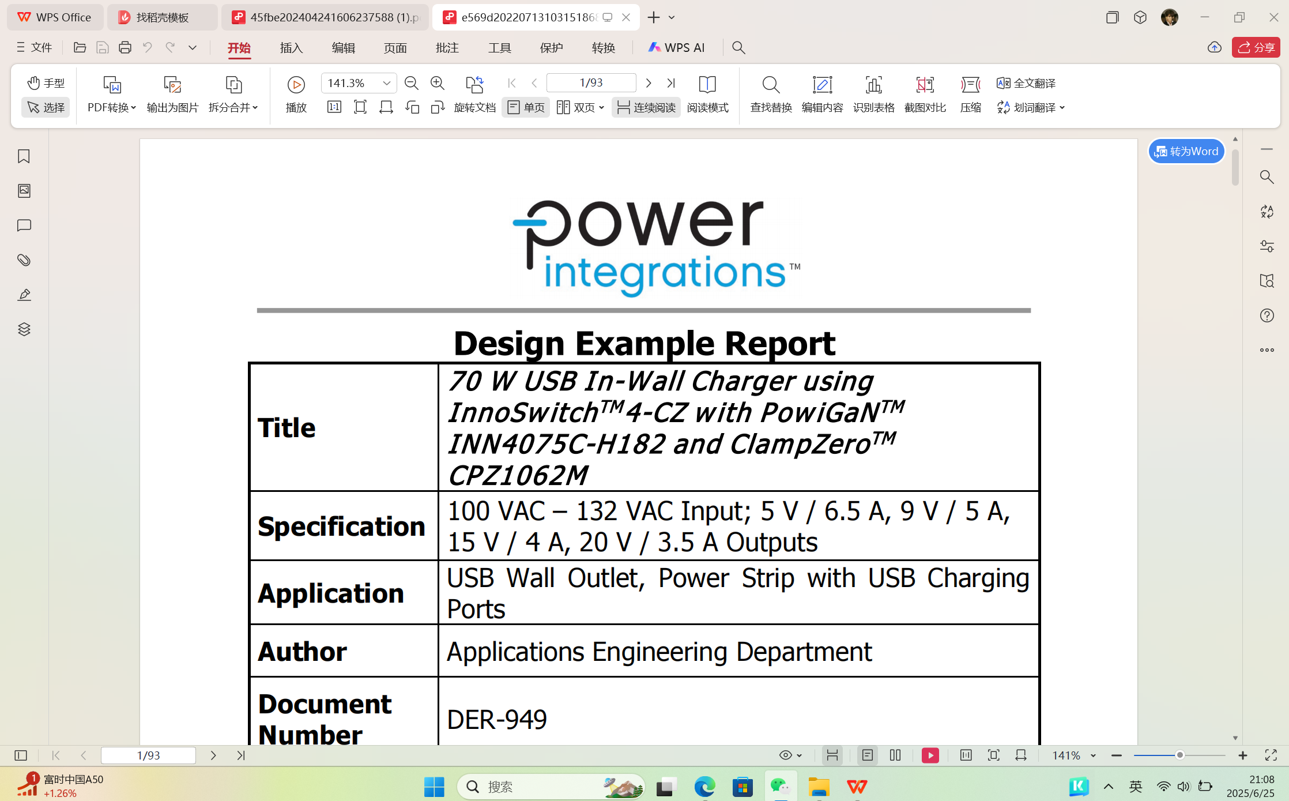Viewport: 1289px width, 801px height.
Task: Open the 批注 ribbon tab
Action: (447, 48)
